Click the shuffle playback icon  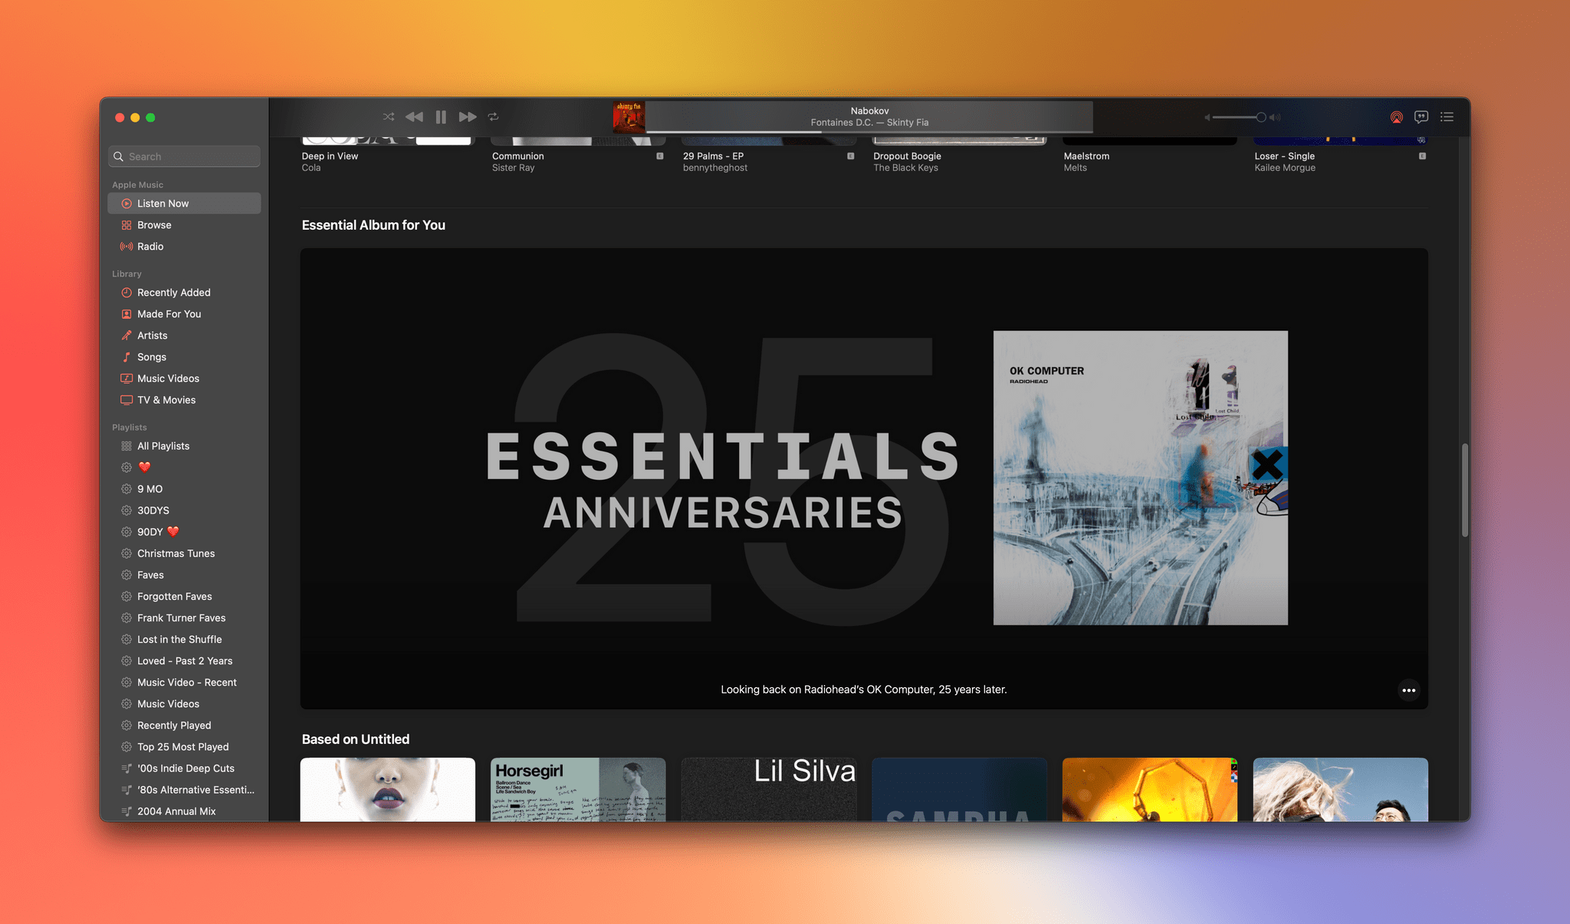pyautogui.click(x=387, y=116)
